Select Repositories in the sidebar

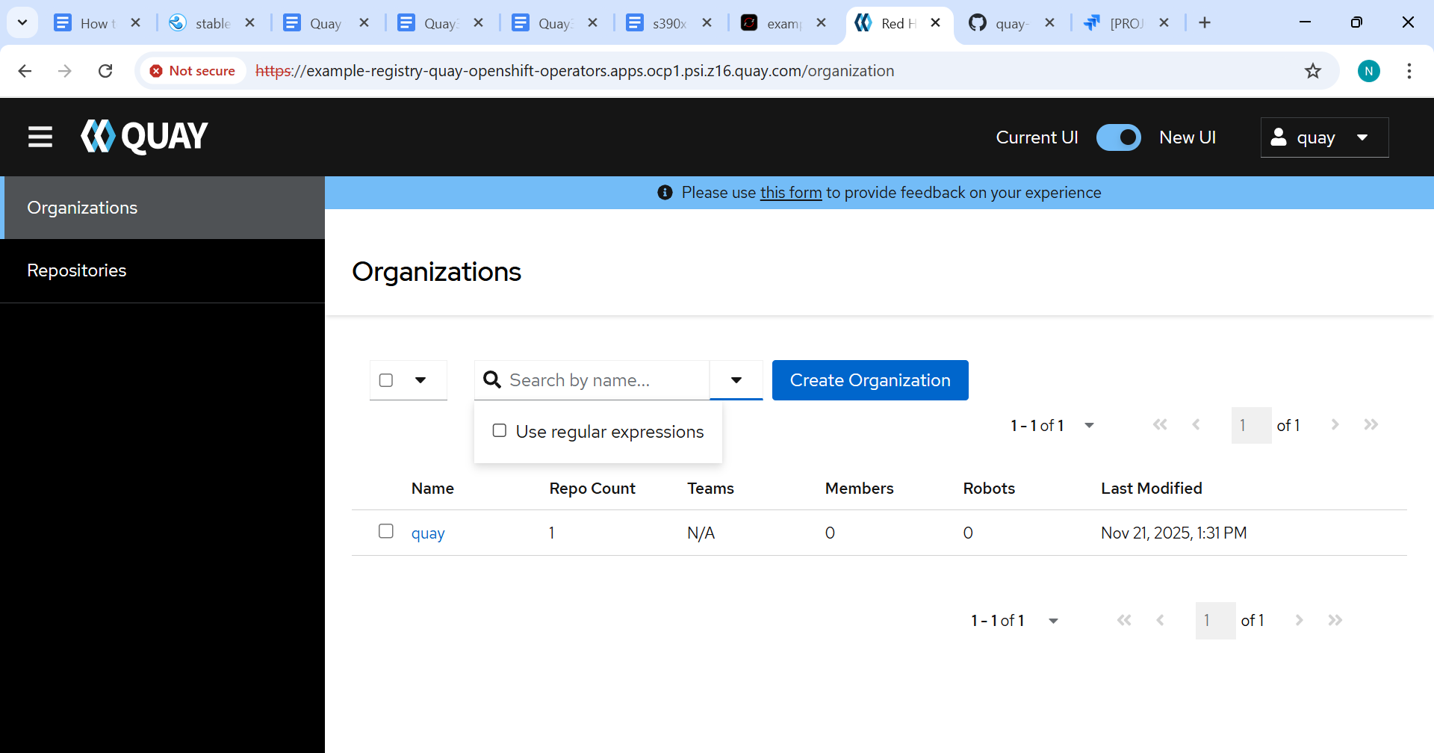(162, 270)
